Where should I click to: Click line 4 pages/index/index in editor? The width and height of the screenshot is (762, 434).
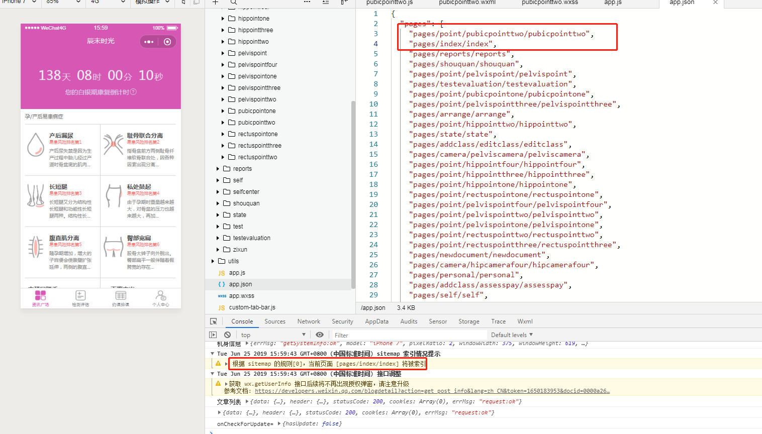pyautogui.click(x=452, y=44)
